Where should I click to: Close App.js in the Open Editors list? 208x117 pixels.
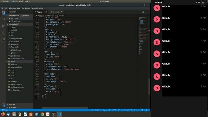pos(9,19)
